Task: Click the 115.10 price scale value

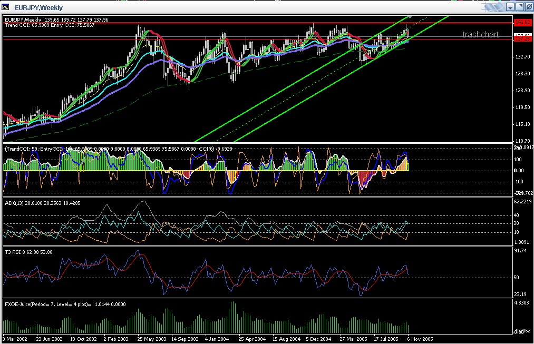Action: click(523, 124)
